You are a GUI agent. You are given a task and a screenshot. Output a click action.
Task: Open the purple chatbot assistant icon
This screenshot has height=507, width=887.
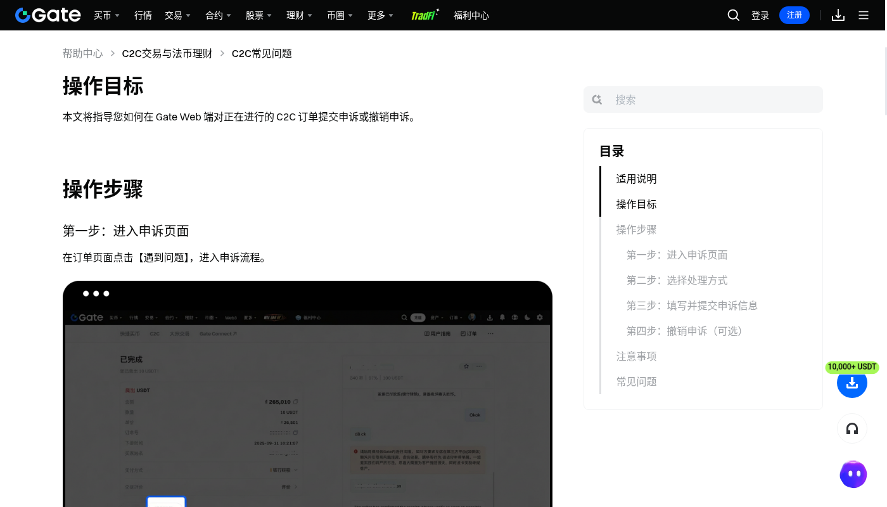[853, 474]
